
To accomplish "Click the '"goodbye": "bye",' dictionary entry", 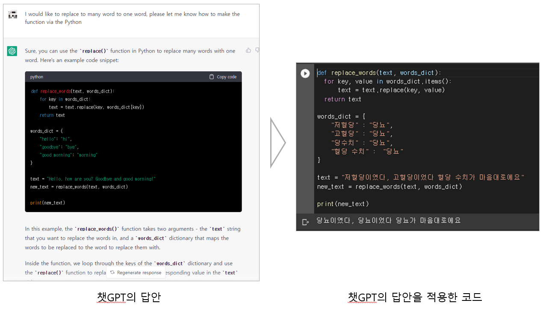I will [x=59, y=147].
